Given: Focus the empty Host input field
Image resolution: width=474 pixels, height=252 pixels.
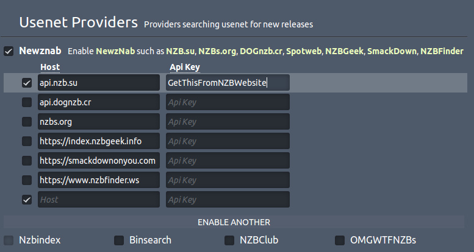Looking at the screenshot, I should [99, 200].
